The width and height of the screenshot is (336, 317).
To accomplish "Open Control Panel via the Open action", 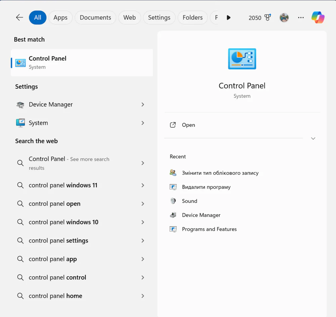I will coord(242,125).
